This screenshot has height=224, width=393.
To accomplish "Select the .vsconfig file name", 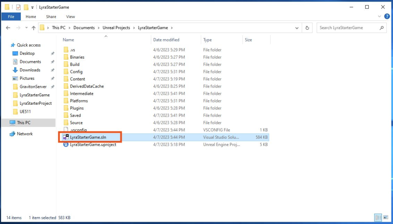I will tap(78, 130).
